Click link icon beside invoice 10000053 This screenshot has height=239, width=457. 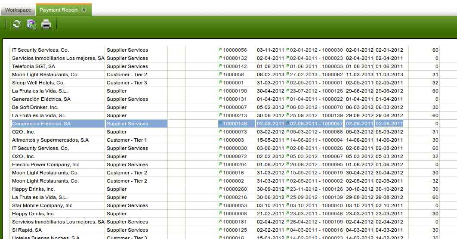click(220, 205)
